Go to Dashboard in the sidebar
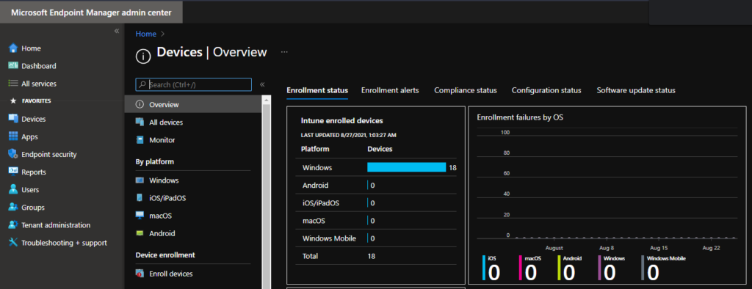Screen dimensions: 752x289 (39, 66)
